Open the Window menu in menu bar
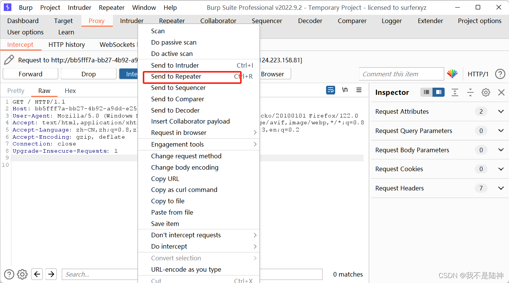509x283 pixels. (144, 8)
